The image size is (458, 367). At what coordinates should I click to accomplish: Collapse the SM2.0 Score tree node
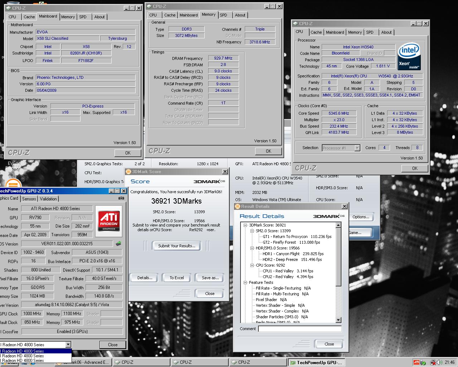click(x=252, y=231)
